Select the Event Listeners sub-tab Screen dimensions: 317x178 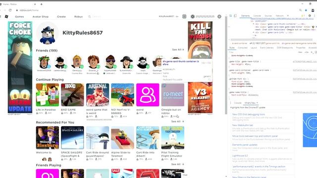[266, 48]
